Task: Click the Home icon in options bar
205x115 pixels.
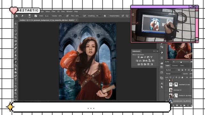Action: [x=17, y=16]
